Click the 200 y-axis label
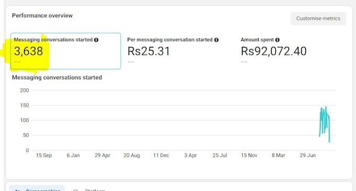Image resolution: width=356 pixels, height=191 pixels. (x=24, y=90)
